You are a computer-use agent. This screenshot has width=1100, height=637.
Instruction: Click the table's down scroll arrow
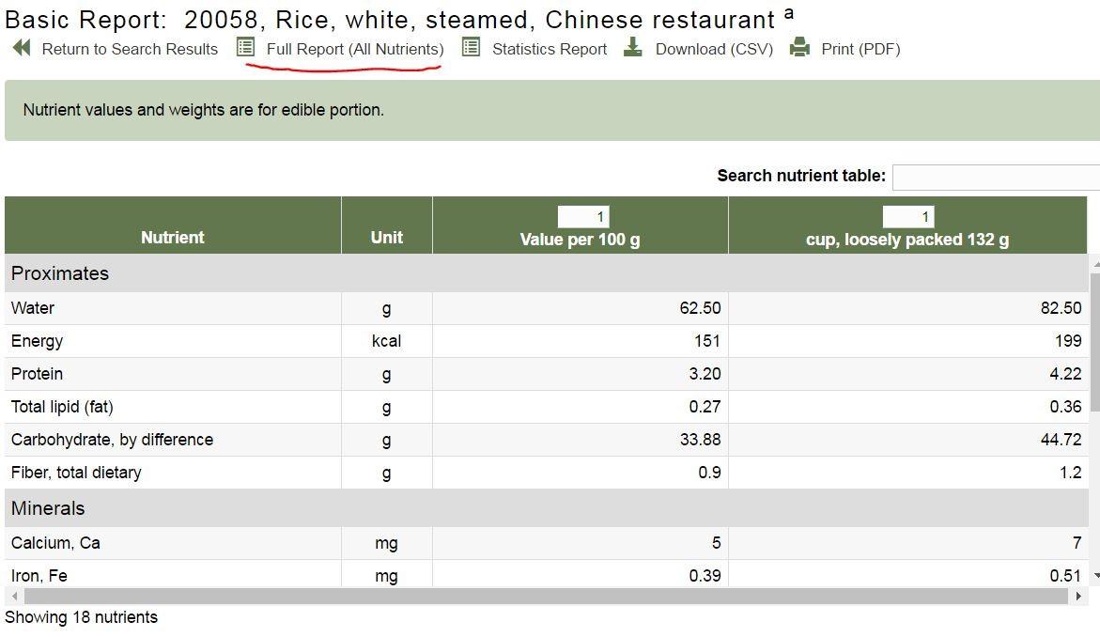(x=1096, y=576)
